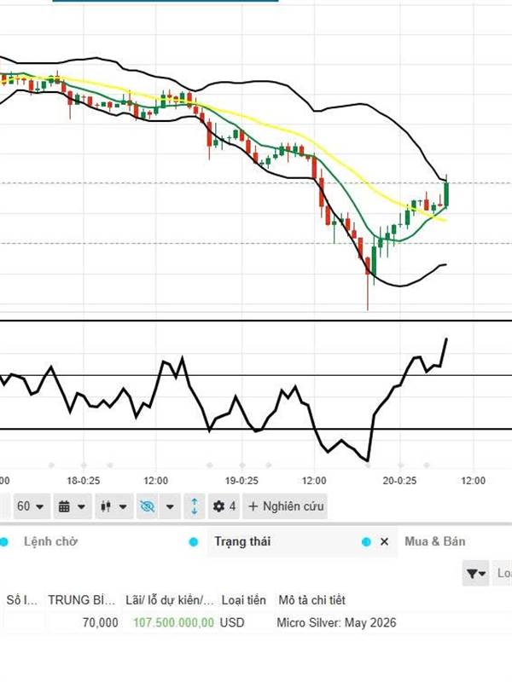This screenshot has width=512, height=682.
Task: Expand the calendar dropdown arrow
Action: (81, 506)
